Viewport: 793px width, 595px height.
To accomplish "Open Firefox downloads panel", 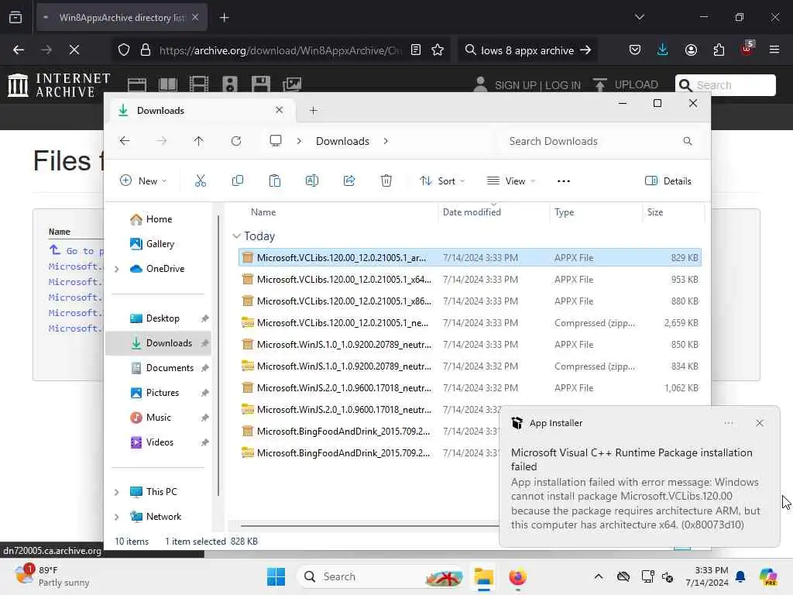I will [663, 50].
